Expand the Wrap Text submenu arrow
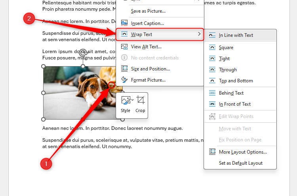Viewport: 297px width, 196px height. (x=199, y=34)
